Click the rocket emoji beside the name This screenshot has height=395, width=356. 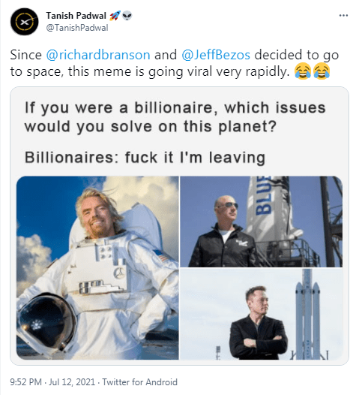[115, 16]
